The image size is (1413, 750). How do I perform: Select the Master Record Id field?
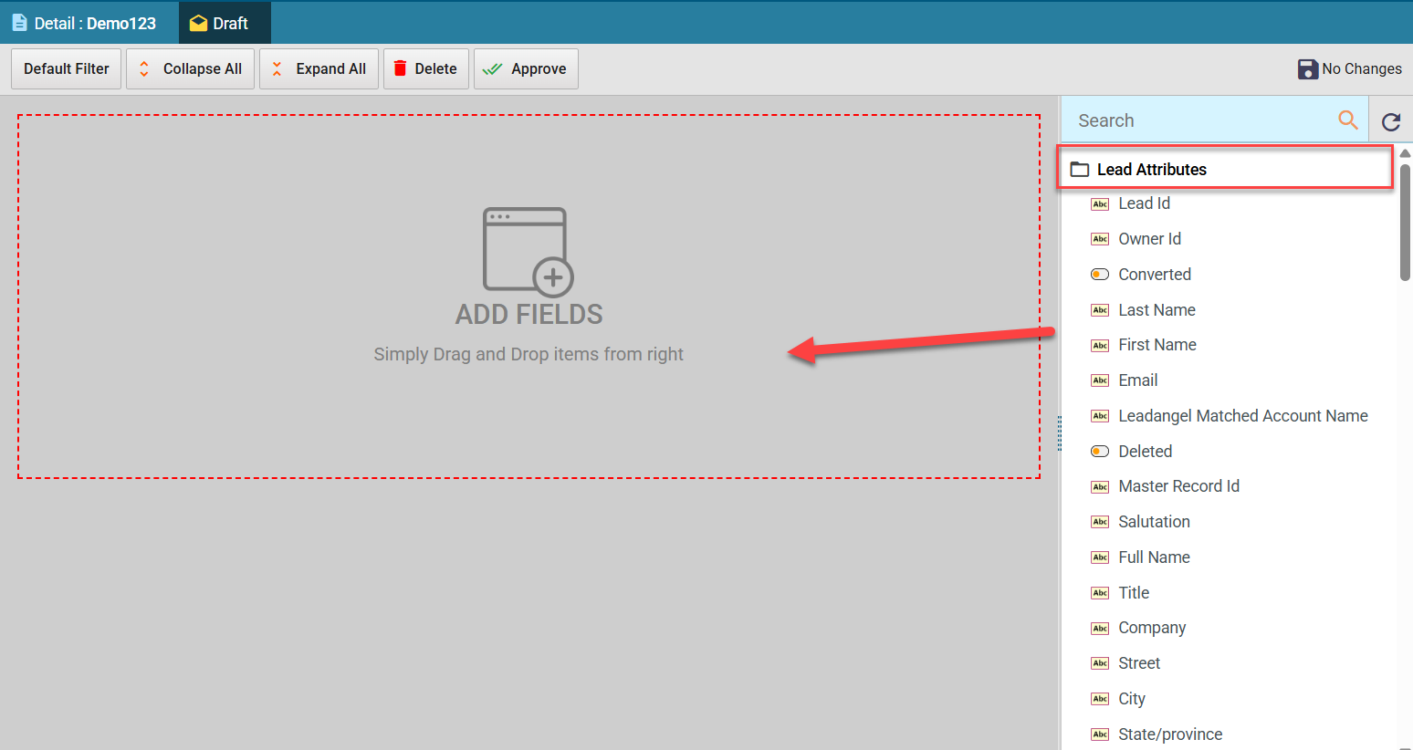click(x=1178, y=486)
